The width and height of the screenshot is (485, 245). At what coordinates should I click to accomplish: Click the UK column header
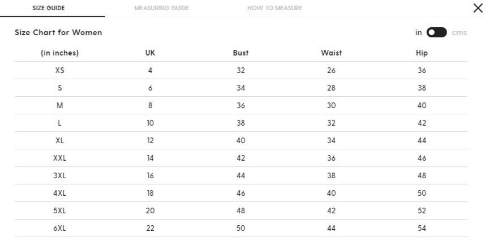pos(150,53)
